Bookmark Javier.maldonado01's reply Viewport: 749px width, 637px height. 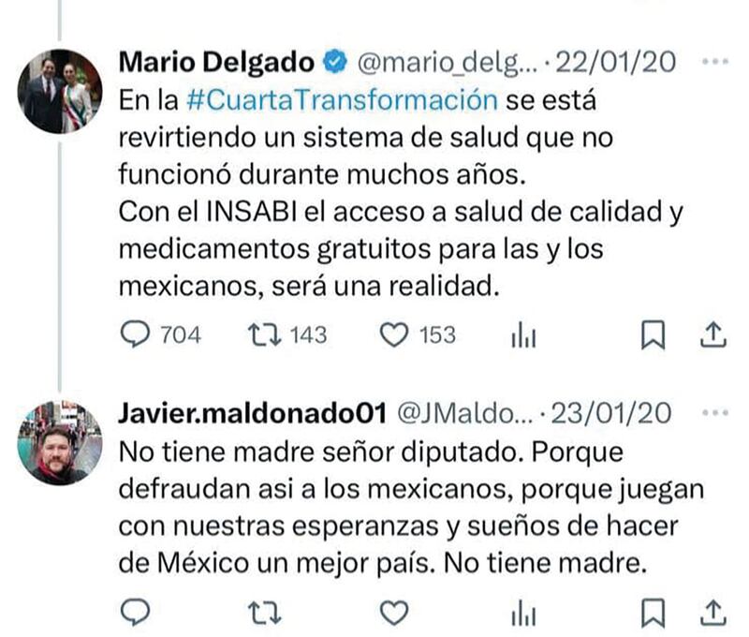(653, 613)
